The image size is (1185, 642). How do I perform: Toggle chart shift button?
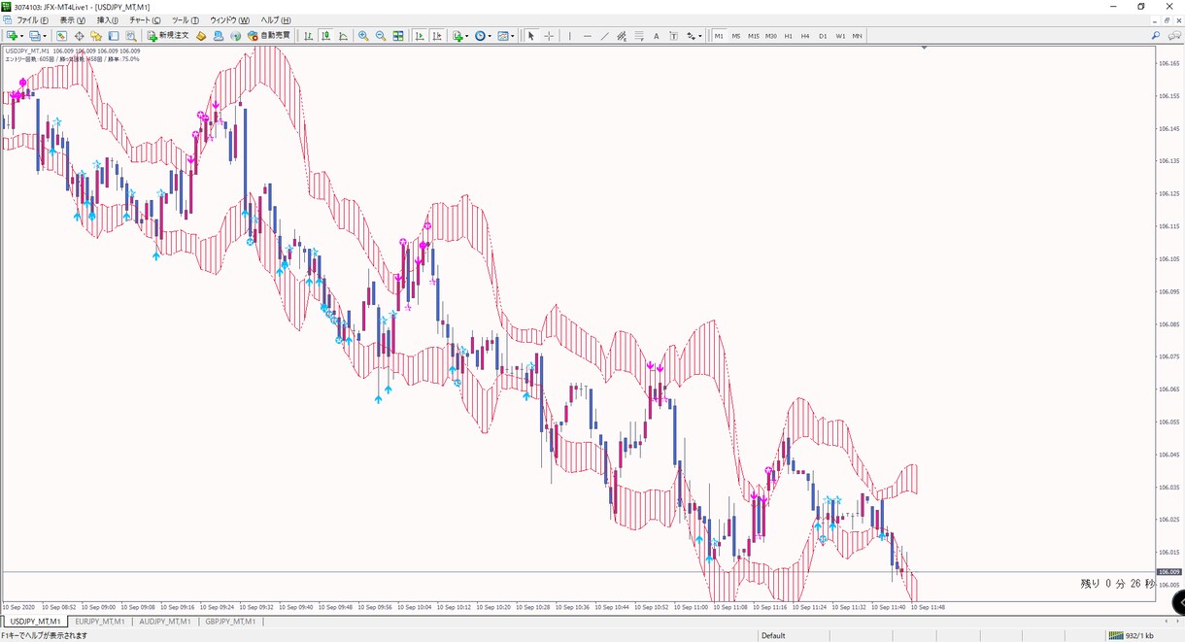437,36
